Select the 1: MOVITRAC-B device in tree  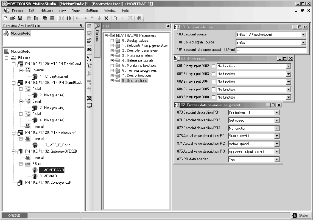coord(52,170)
